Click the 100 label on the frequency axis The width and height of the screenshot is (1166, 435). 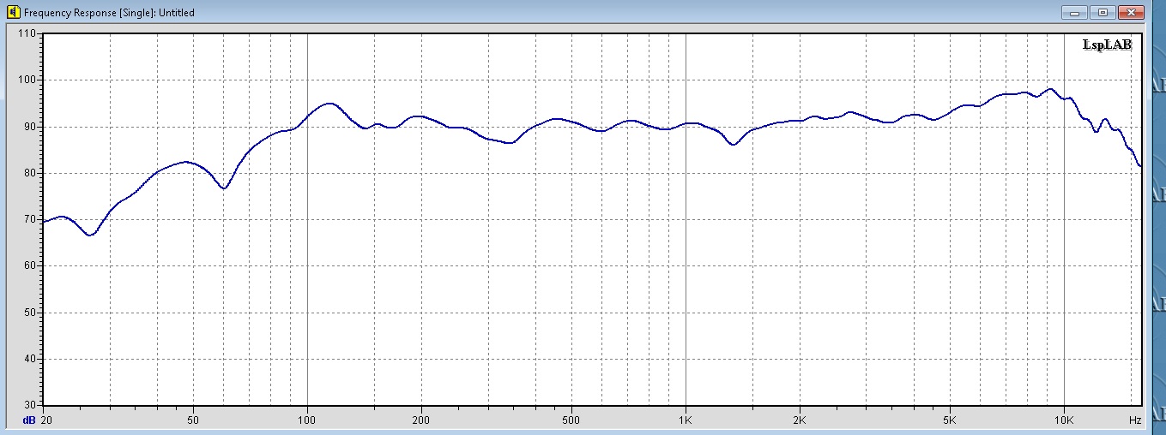(307, 420)
